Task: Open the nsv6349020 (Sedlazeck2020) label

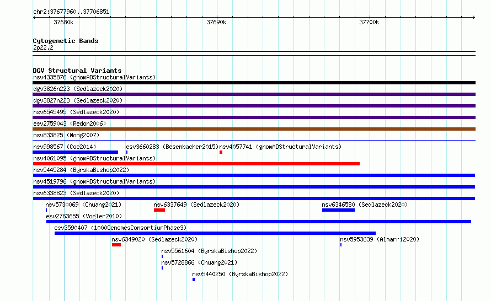Action: pos(154,239)
